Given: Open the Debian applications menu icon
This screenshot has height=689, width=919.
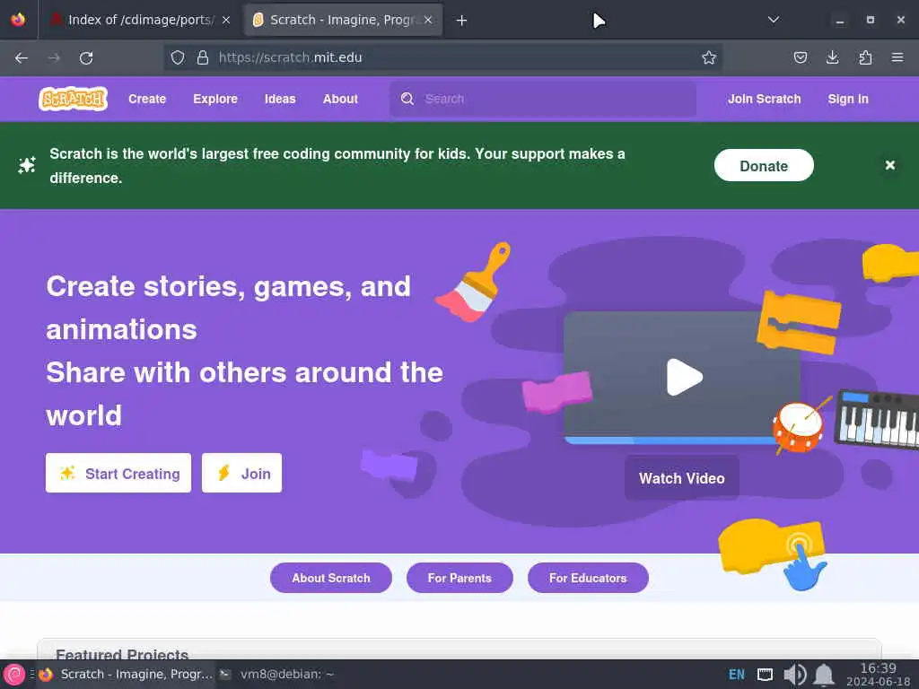Looking at the screenshot, I should pos(13,675).
